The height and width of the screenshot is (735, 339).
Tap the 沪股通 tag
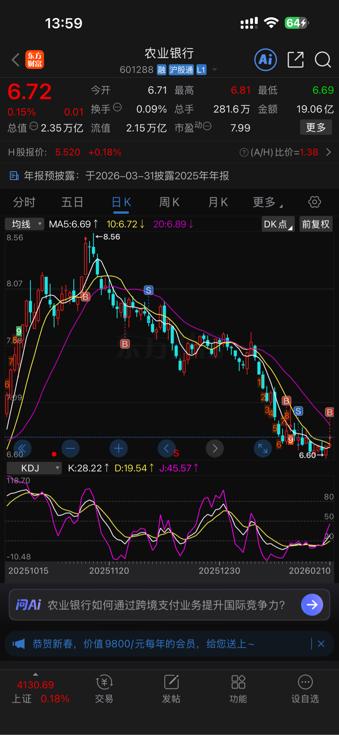click(181, 70)
